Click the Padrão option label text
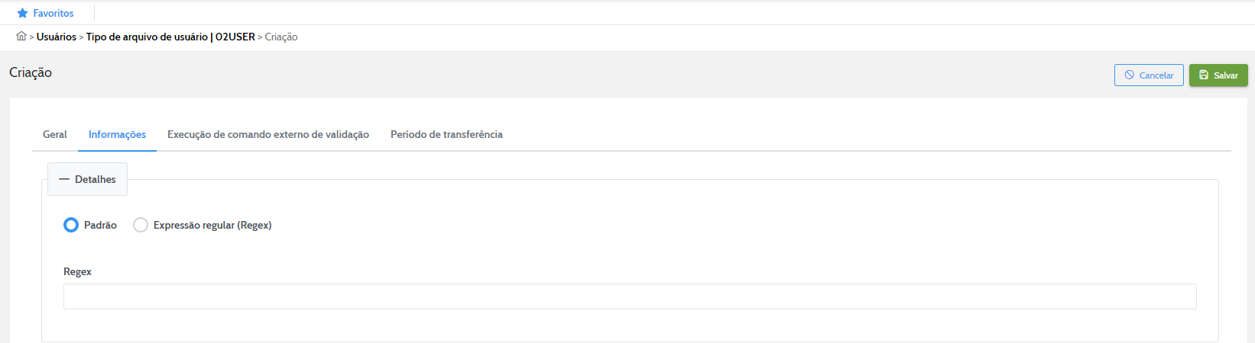 100,225
